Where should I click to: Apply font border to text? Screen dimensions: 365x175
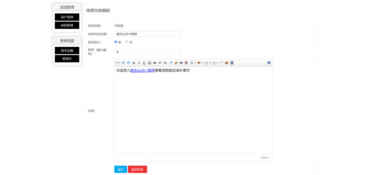[x=149, y=63]
